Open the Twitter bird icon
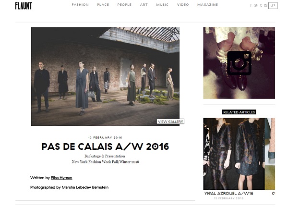Viewport: 288px width, 208px height. point(256,5)
